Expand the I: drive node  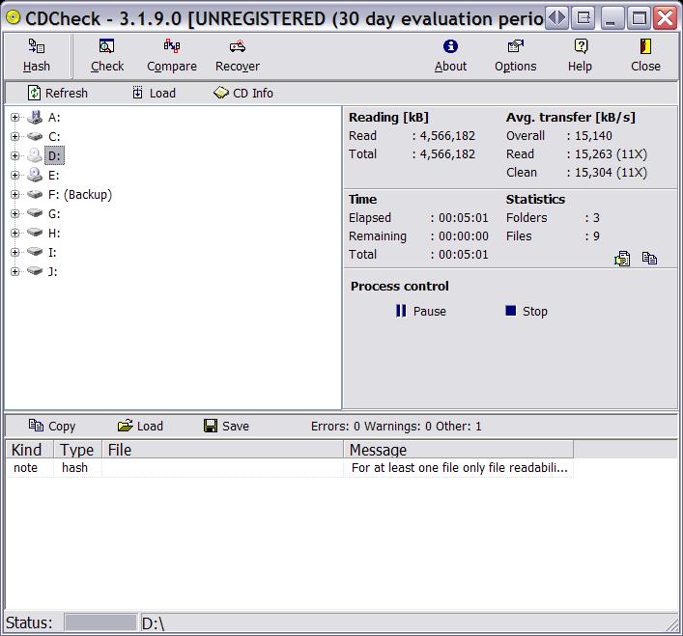point(14,252)
